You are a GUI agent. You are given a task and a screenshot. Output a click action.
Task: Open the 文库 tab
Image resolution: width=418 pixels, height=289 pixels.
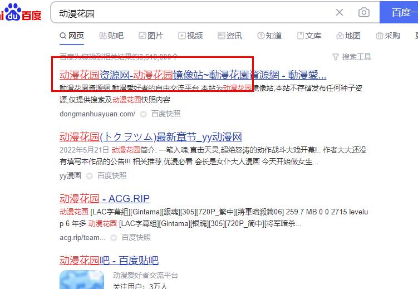tap(309, 36)
